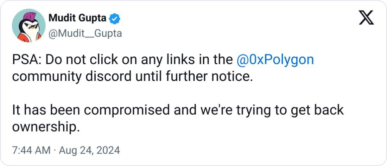Click the word PSA in the tweet
Viewport: 387px width, 166px height.
26,60
